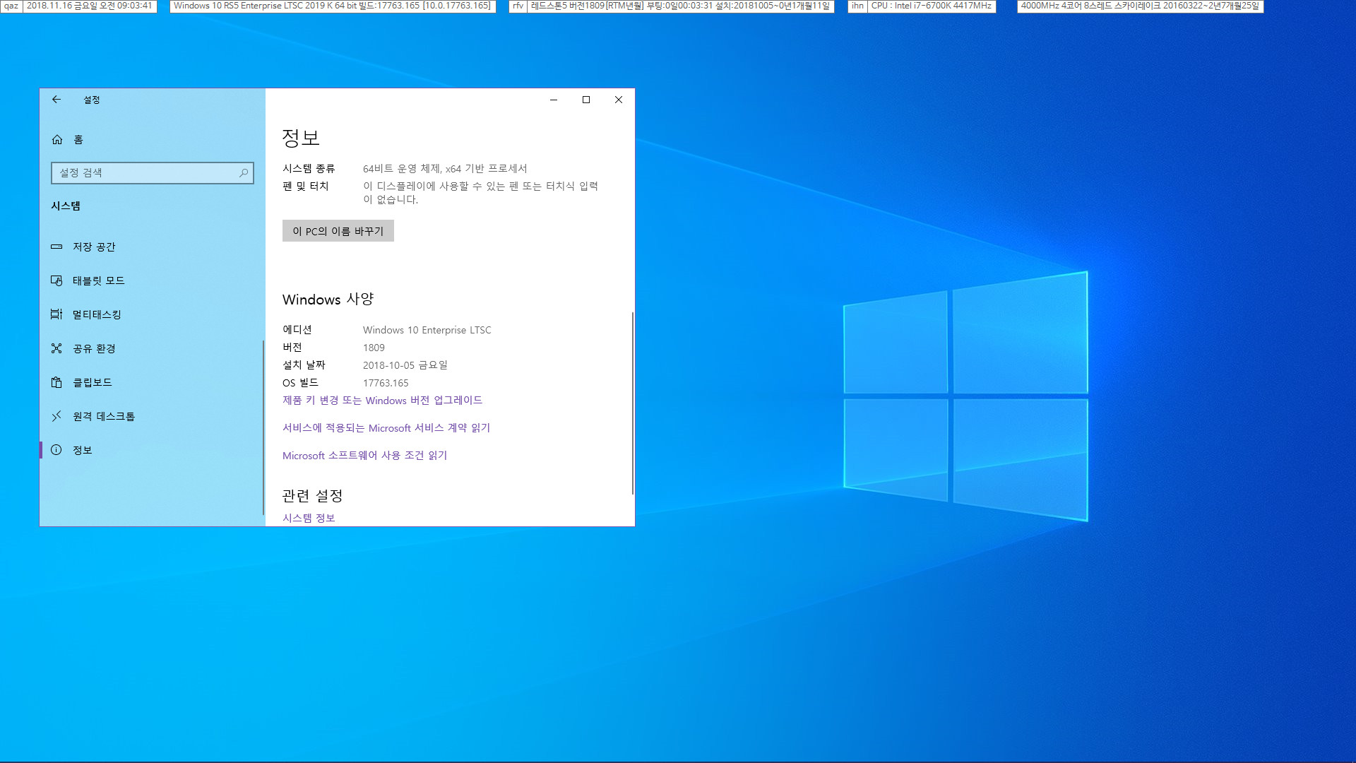1356x763 pixels.
Task: Select 공유 환경 in the sidebar
Action: 151,348
